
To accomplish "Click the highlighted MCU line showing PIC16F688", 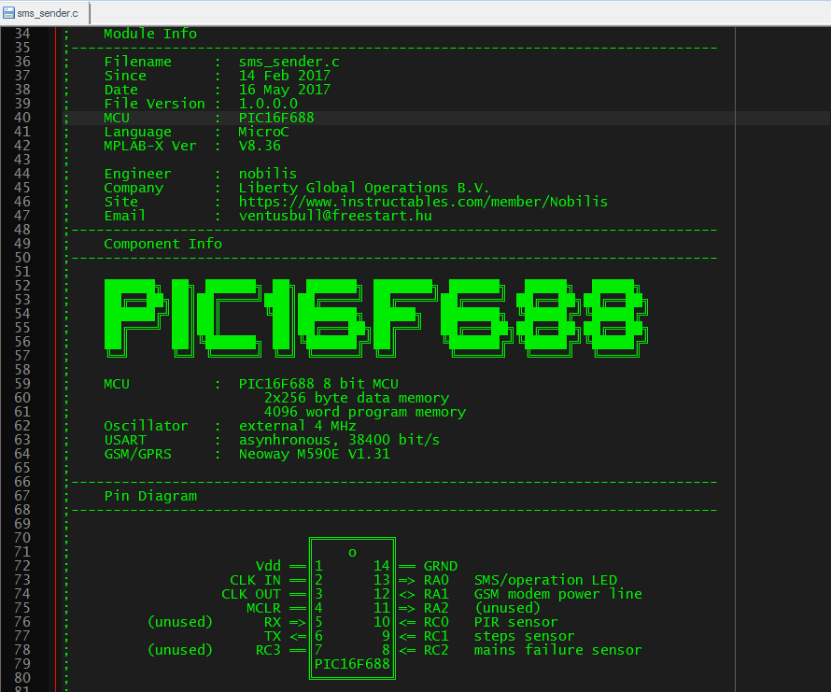I will (x=275, y=118).
